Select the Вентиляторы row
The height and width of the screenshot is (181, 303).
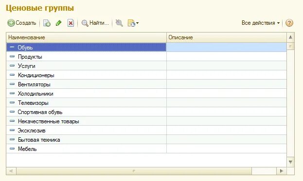(146, 84)
